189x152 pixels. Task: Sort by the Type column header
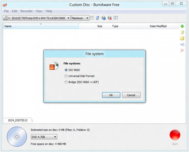122,26
